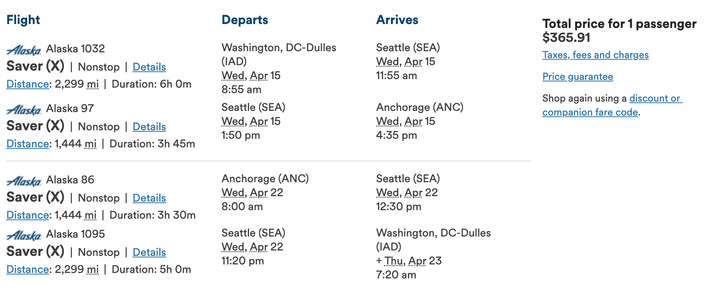Click the Alaska logo beside flight 86
Image resolution: width=718 pixels, height=290 pixels.
[24, 181]
